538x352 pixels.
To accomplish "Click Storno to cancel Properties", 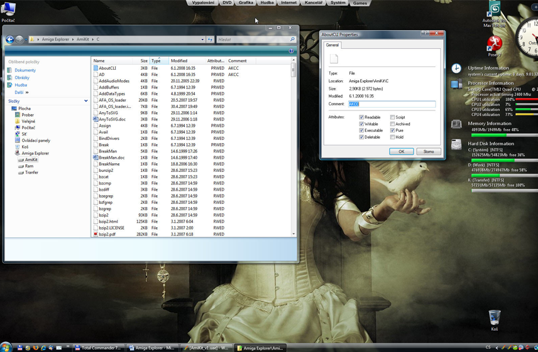I will [429, 151].
